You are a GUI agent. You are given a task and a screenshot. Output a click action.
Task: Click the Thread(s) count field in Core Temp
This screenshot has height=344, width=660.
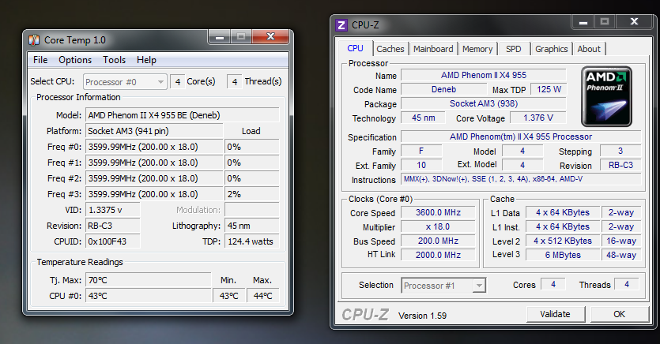(235, 81)
